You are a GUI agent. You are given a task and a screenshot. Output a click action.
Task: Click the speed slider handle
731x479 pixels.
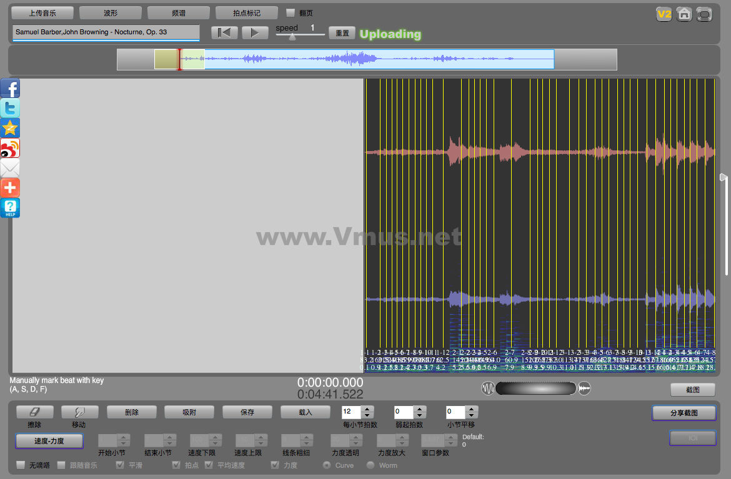click(292, 36)
